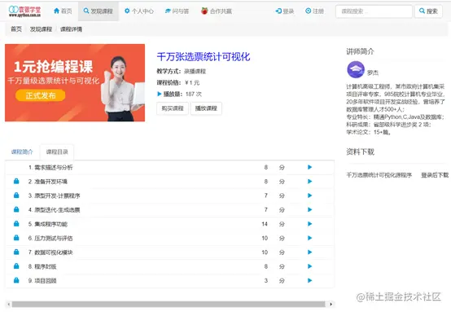Play lesson 9 项目回顾
The height and width of the screenshot is (312, 451).
point(310,280)
